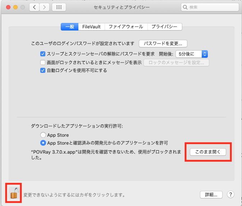Open help with the question mark button
242x206 pixels.
tap(230, 195)
